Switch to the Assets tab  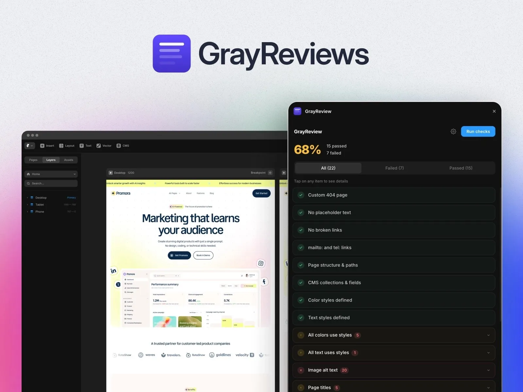69,160
